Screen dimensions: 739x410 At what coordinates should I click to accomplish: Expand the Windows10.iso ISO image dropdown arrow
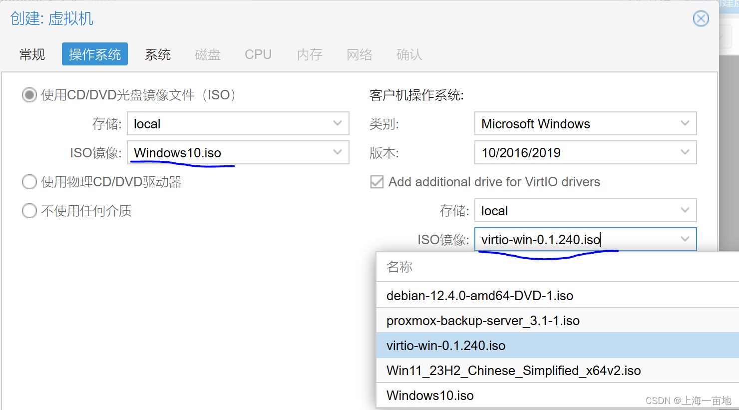(x=338, y=152)
